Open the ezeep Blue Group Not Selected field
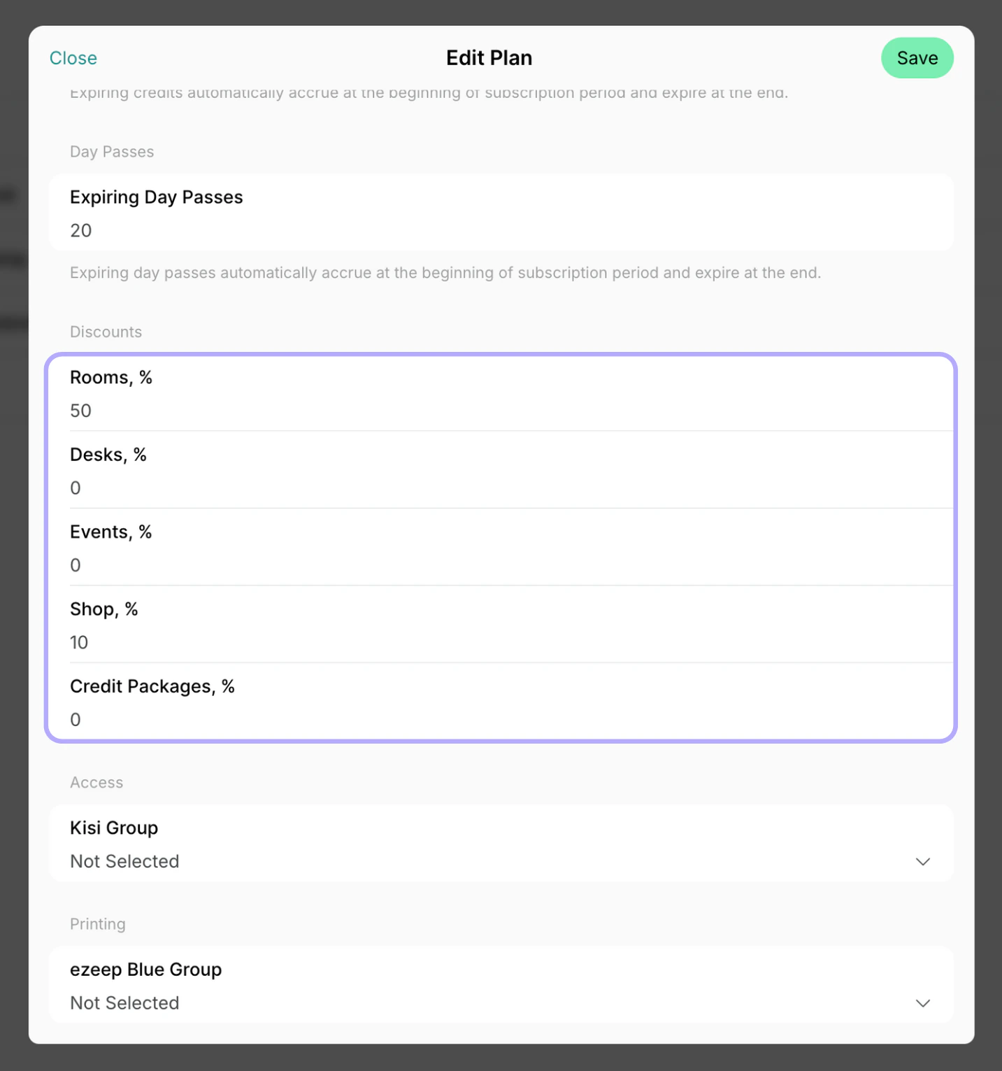The height and width of the screenshot is (1071, 1002). tap(501, 984)
